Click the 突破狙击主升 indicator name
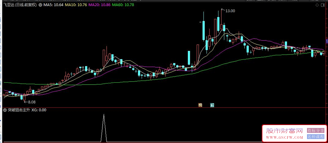This screenshot has width=328, height=143. tap(19, 110)
